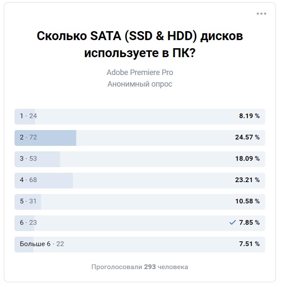Select the poll option "1" with 24 votes

pyautogui.click(x=140, y=116)
